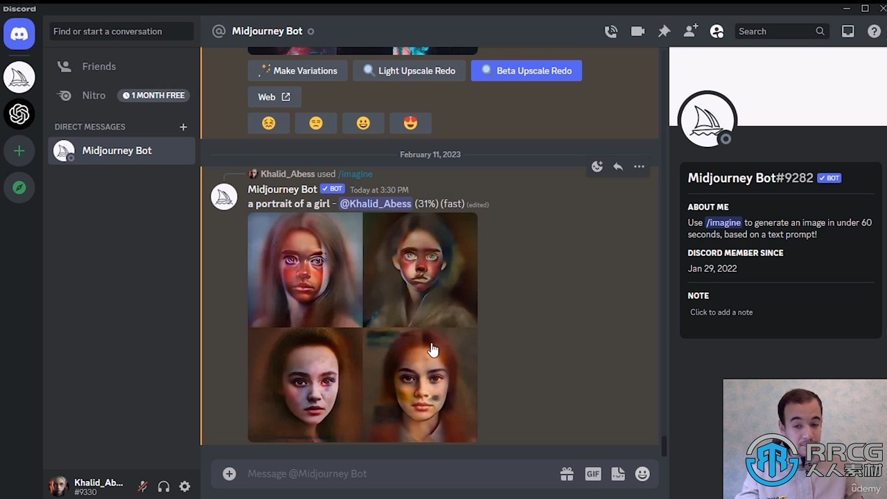887x499 pixels.
Task: Start a video call icon
Action: (x=638, y=31)
